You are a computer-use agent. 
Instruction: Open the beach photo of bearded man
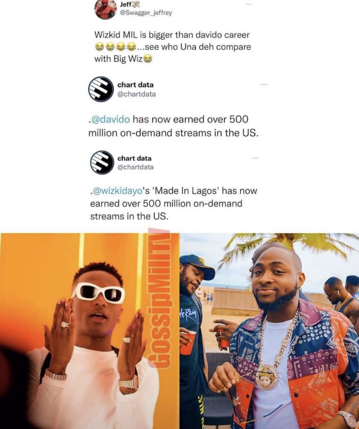point(269,331)
